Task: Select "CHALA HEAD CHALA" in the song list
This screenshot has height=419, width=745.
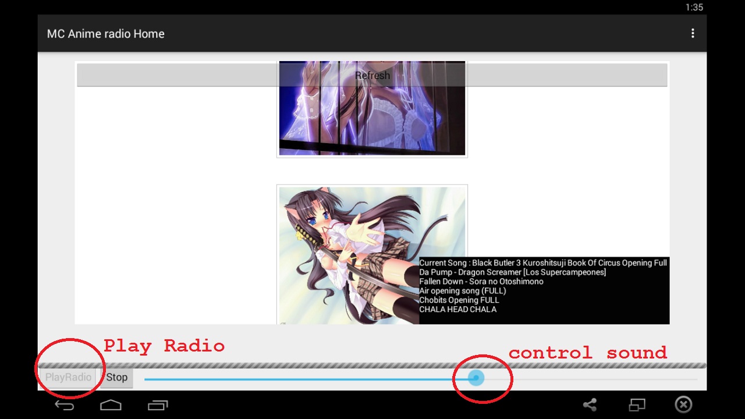Action: point(457,309)
